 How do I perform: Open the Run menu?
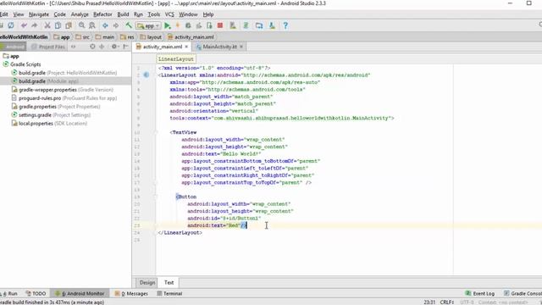coord(138,14)
